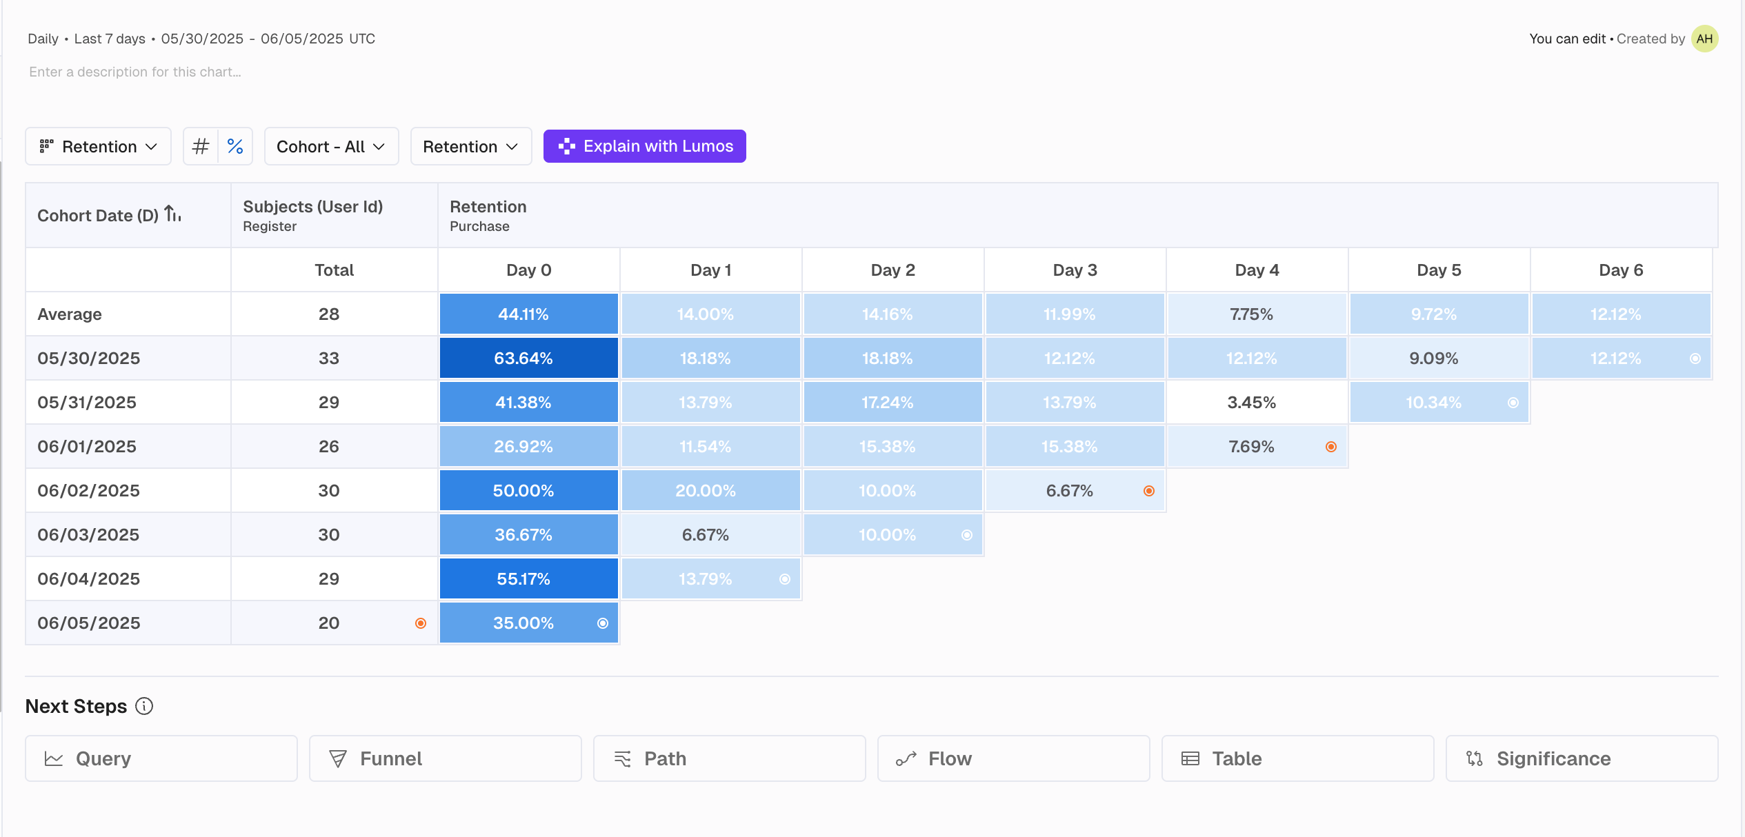Image resolution: width=1745 pixels, height=837 pixels.
Task: Click the Significance next step button
Action: tap(1582, 758)
